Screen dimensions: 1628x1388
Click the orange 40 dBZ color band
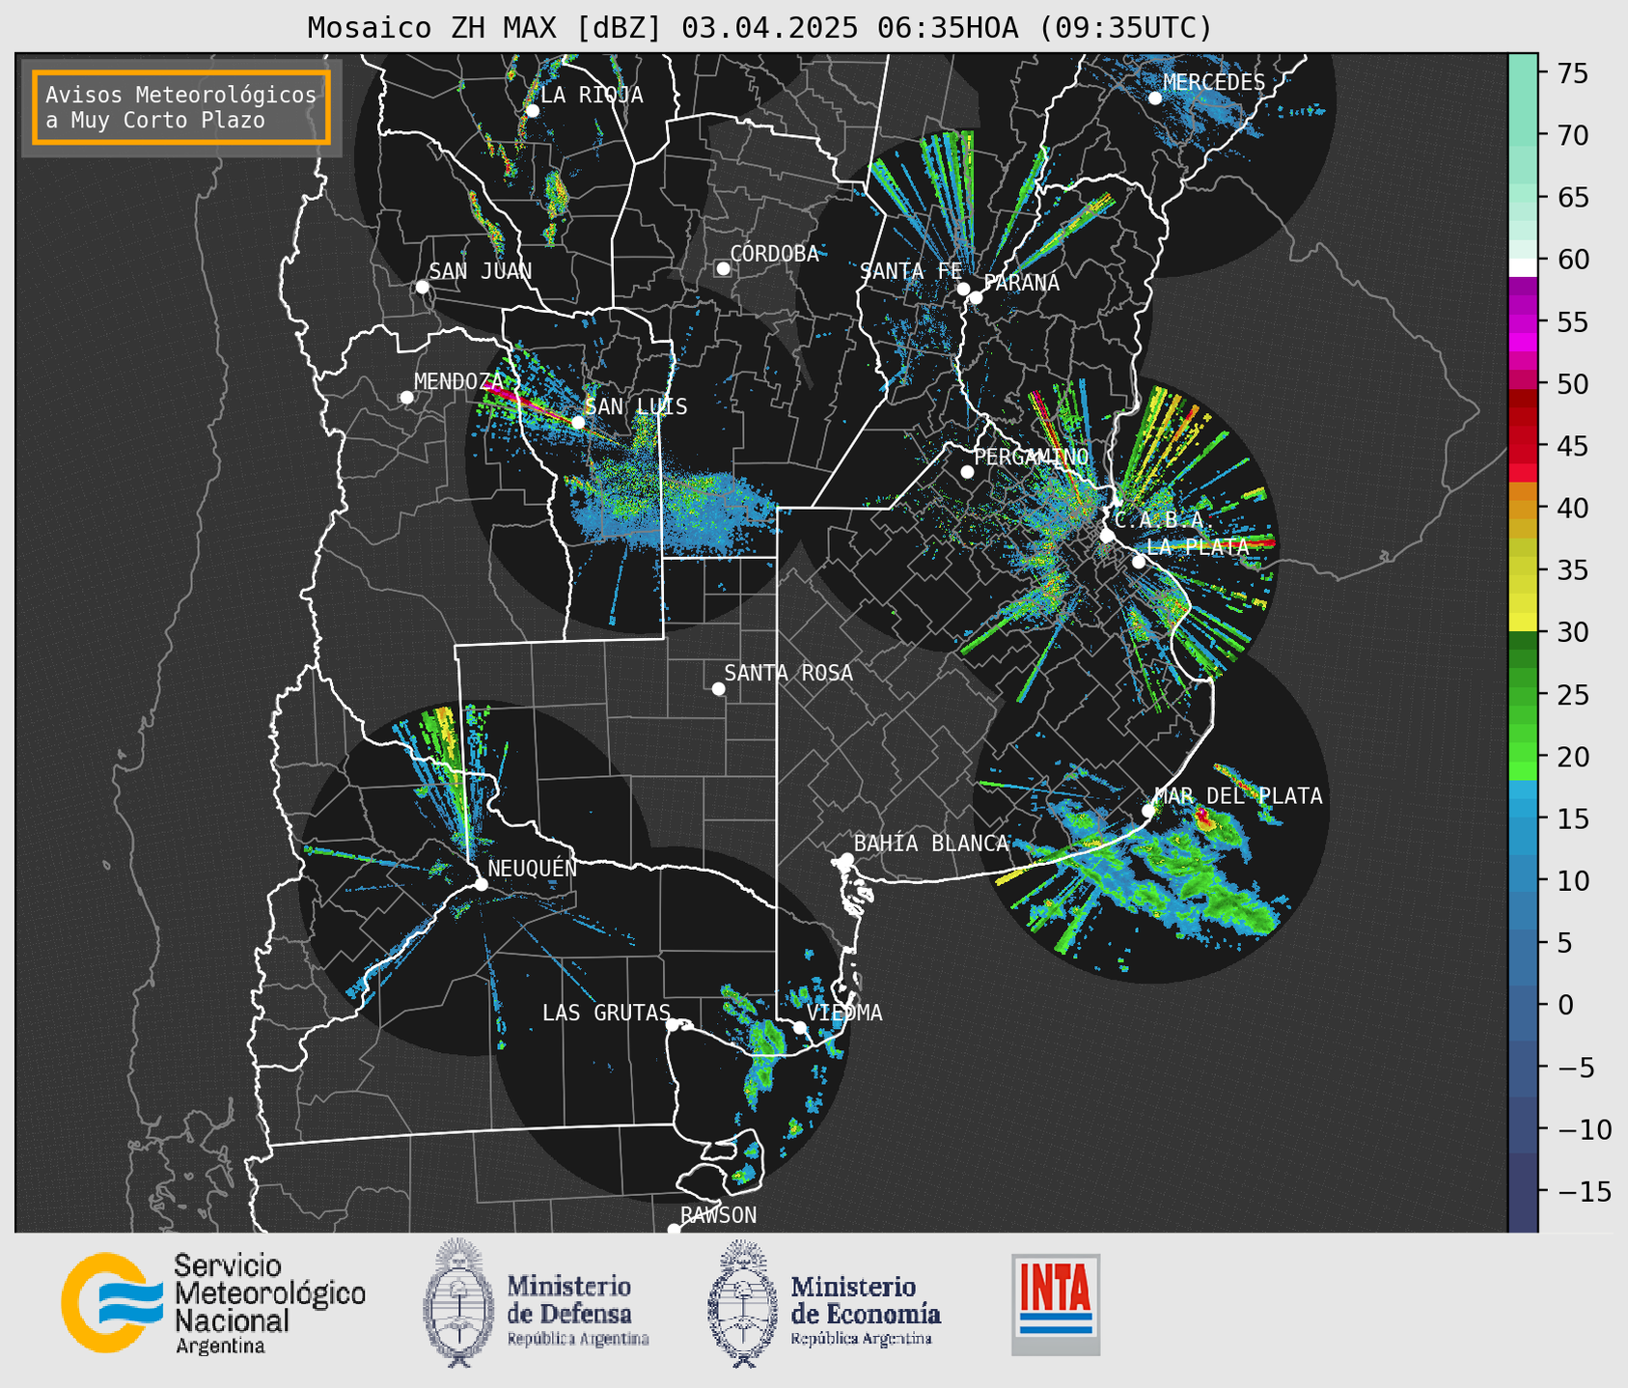pyautogui.click(x=1522, y=508)
